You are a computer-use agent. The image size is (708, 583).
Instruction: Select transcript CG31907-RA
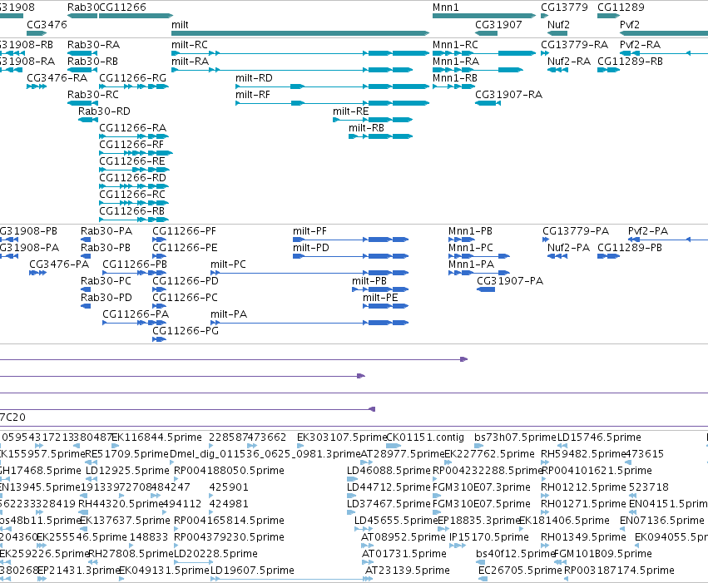pyautogui.click(x=488, y=103)
